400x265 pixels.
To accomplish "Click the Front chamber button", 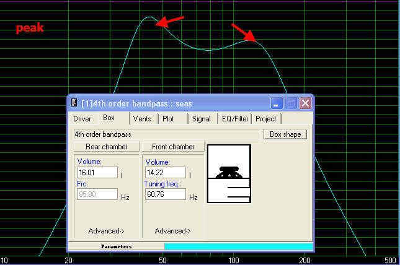I will (173, 147).
